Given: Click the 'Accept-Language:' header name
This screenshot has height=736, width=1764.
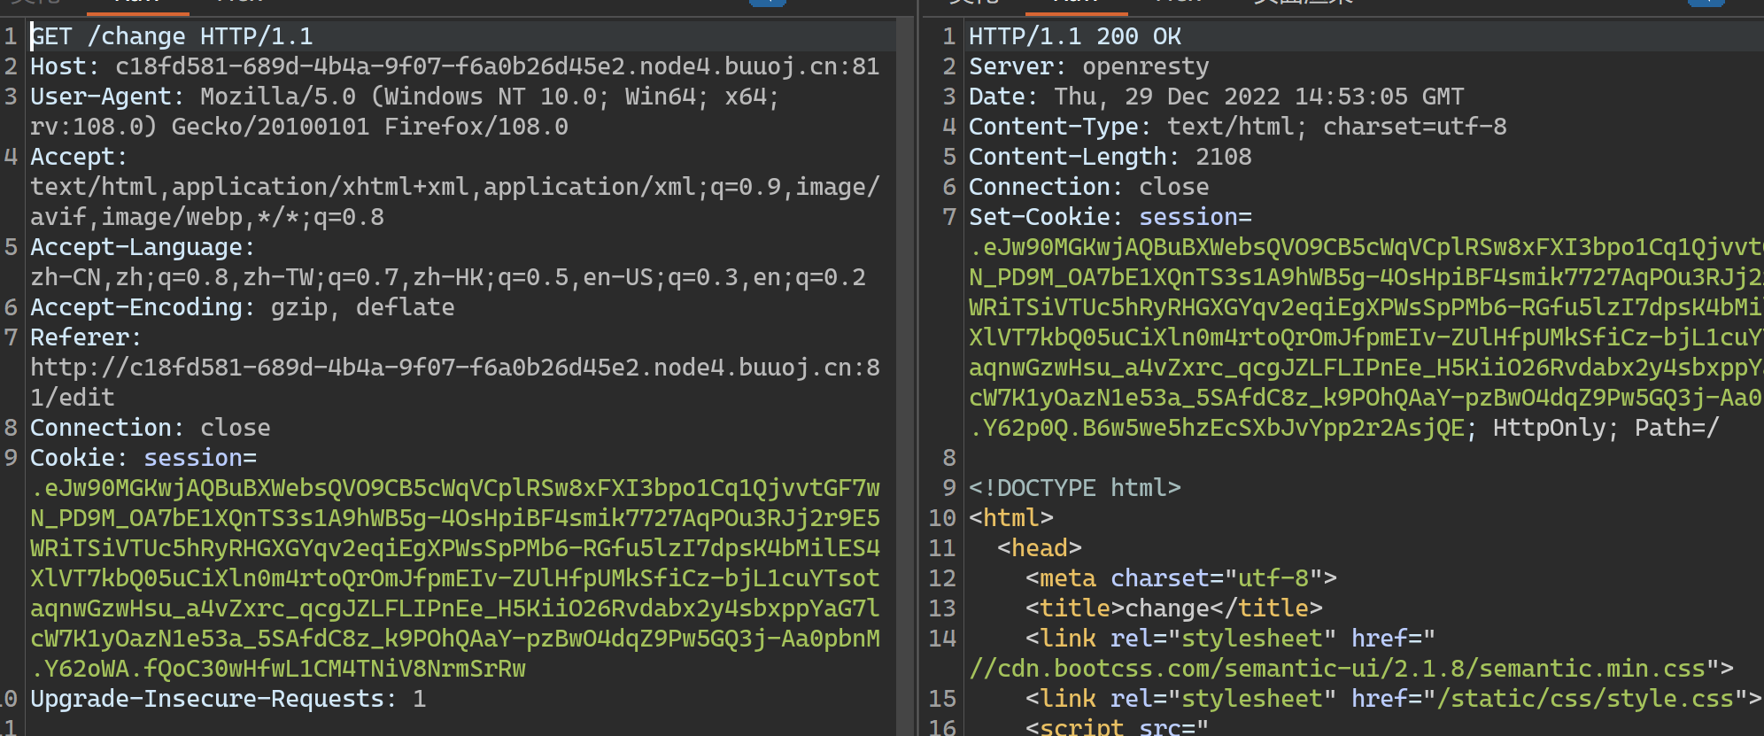Looking at the screenshot, I should [143, 247].
